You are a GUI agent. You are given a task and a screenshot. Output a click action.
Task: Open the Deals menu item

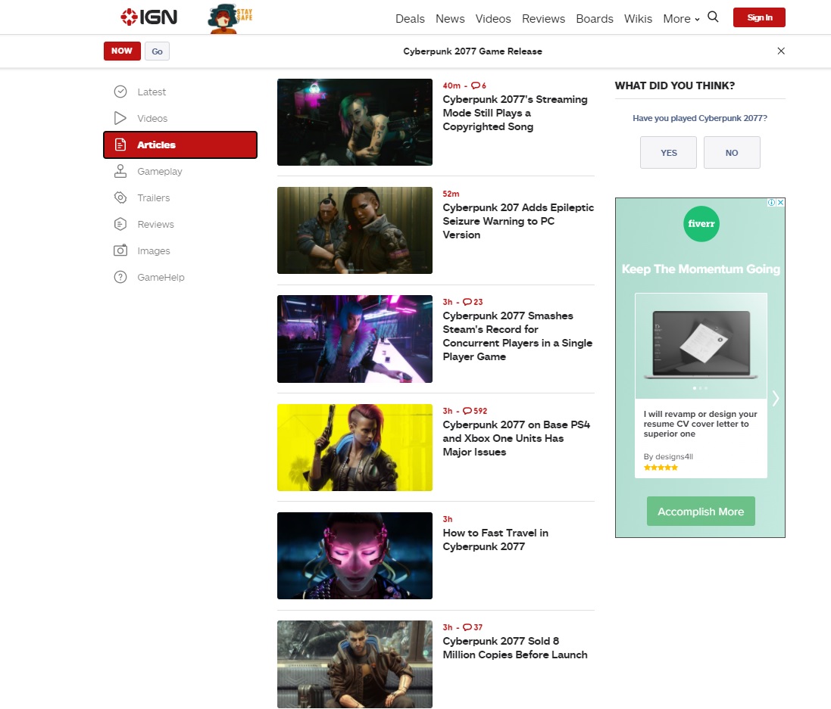pos(410,18)
